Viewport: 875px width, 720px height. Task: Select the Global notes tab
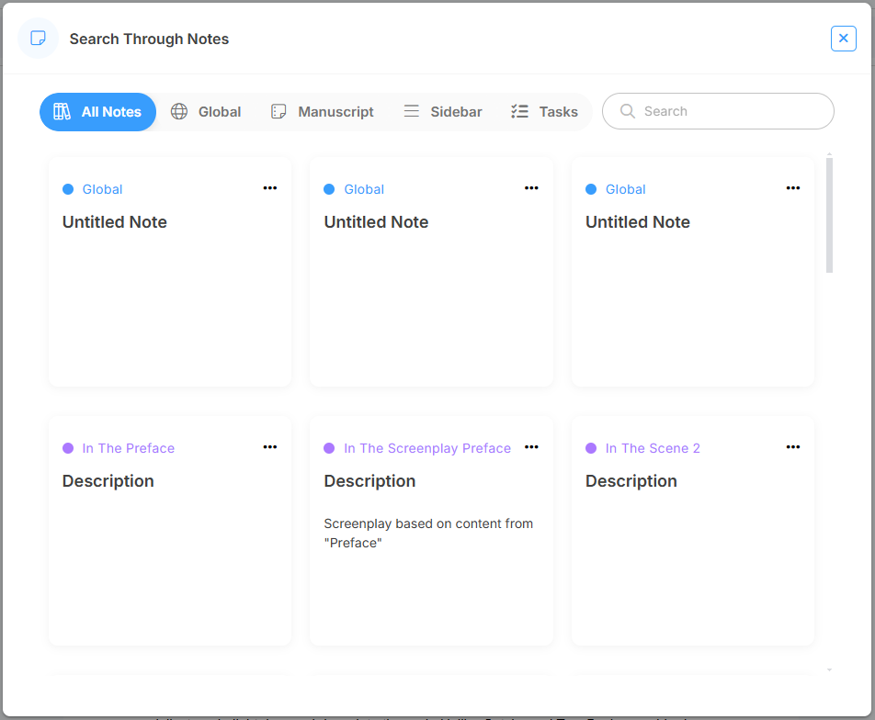tap(206, 112)
